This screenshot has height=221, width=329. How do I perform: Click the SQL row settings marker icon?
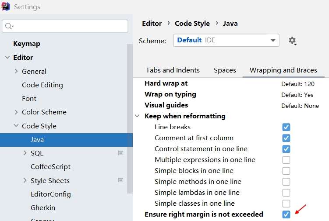[120, 153]
